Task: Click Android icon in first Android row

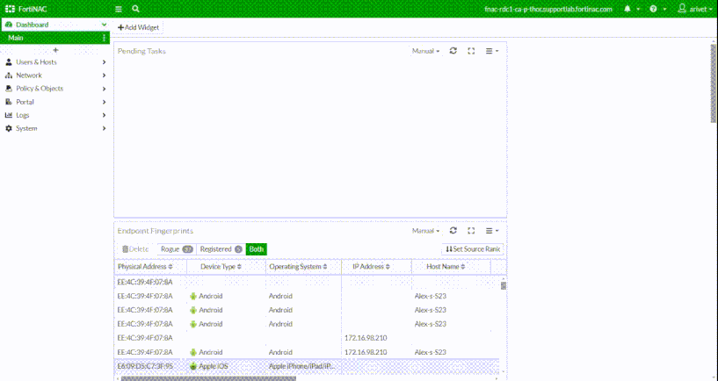Action: coord(193,297)
